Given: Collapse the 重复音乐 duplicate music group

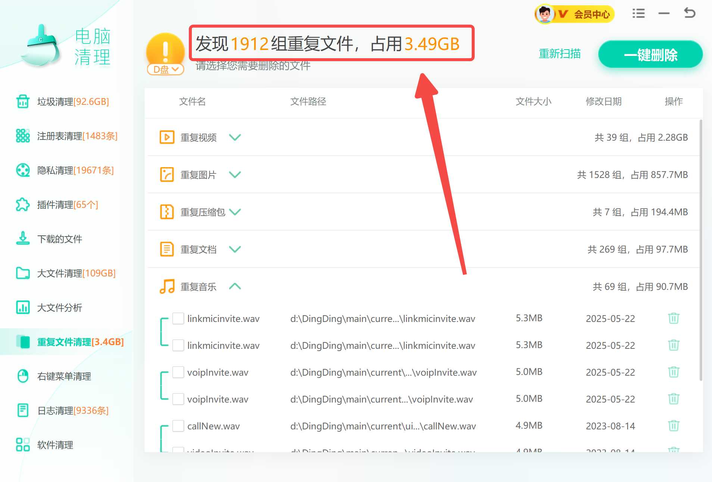Looking at the screenshot, I should [235, 286].
